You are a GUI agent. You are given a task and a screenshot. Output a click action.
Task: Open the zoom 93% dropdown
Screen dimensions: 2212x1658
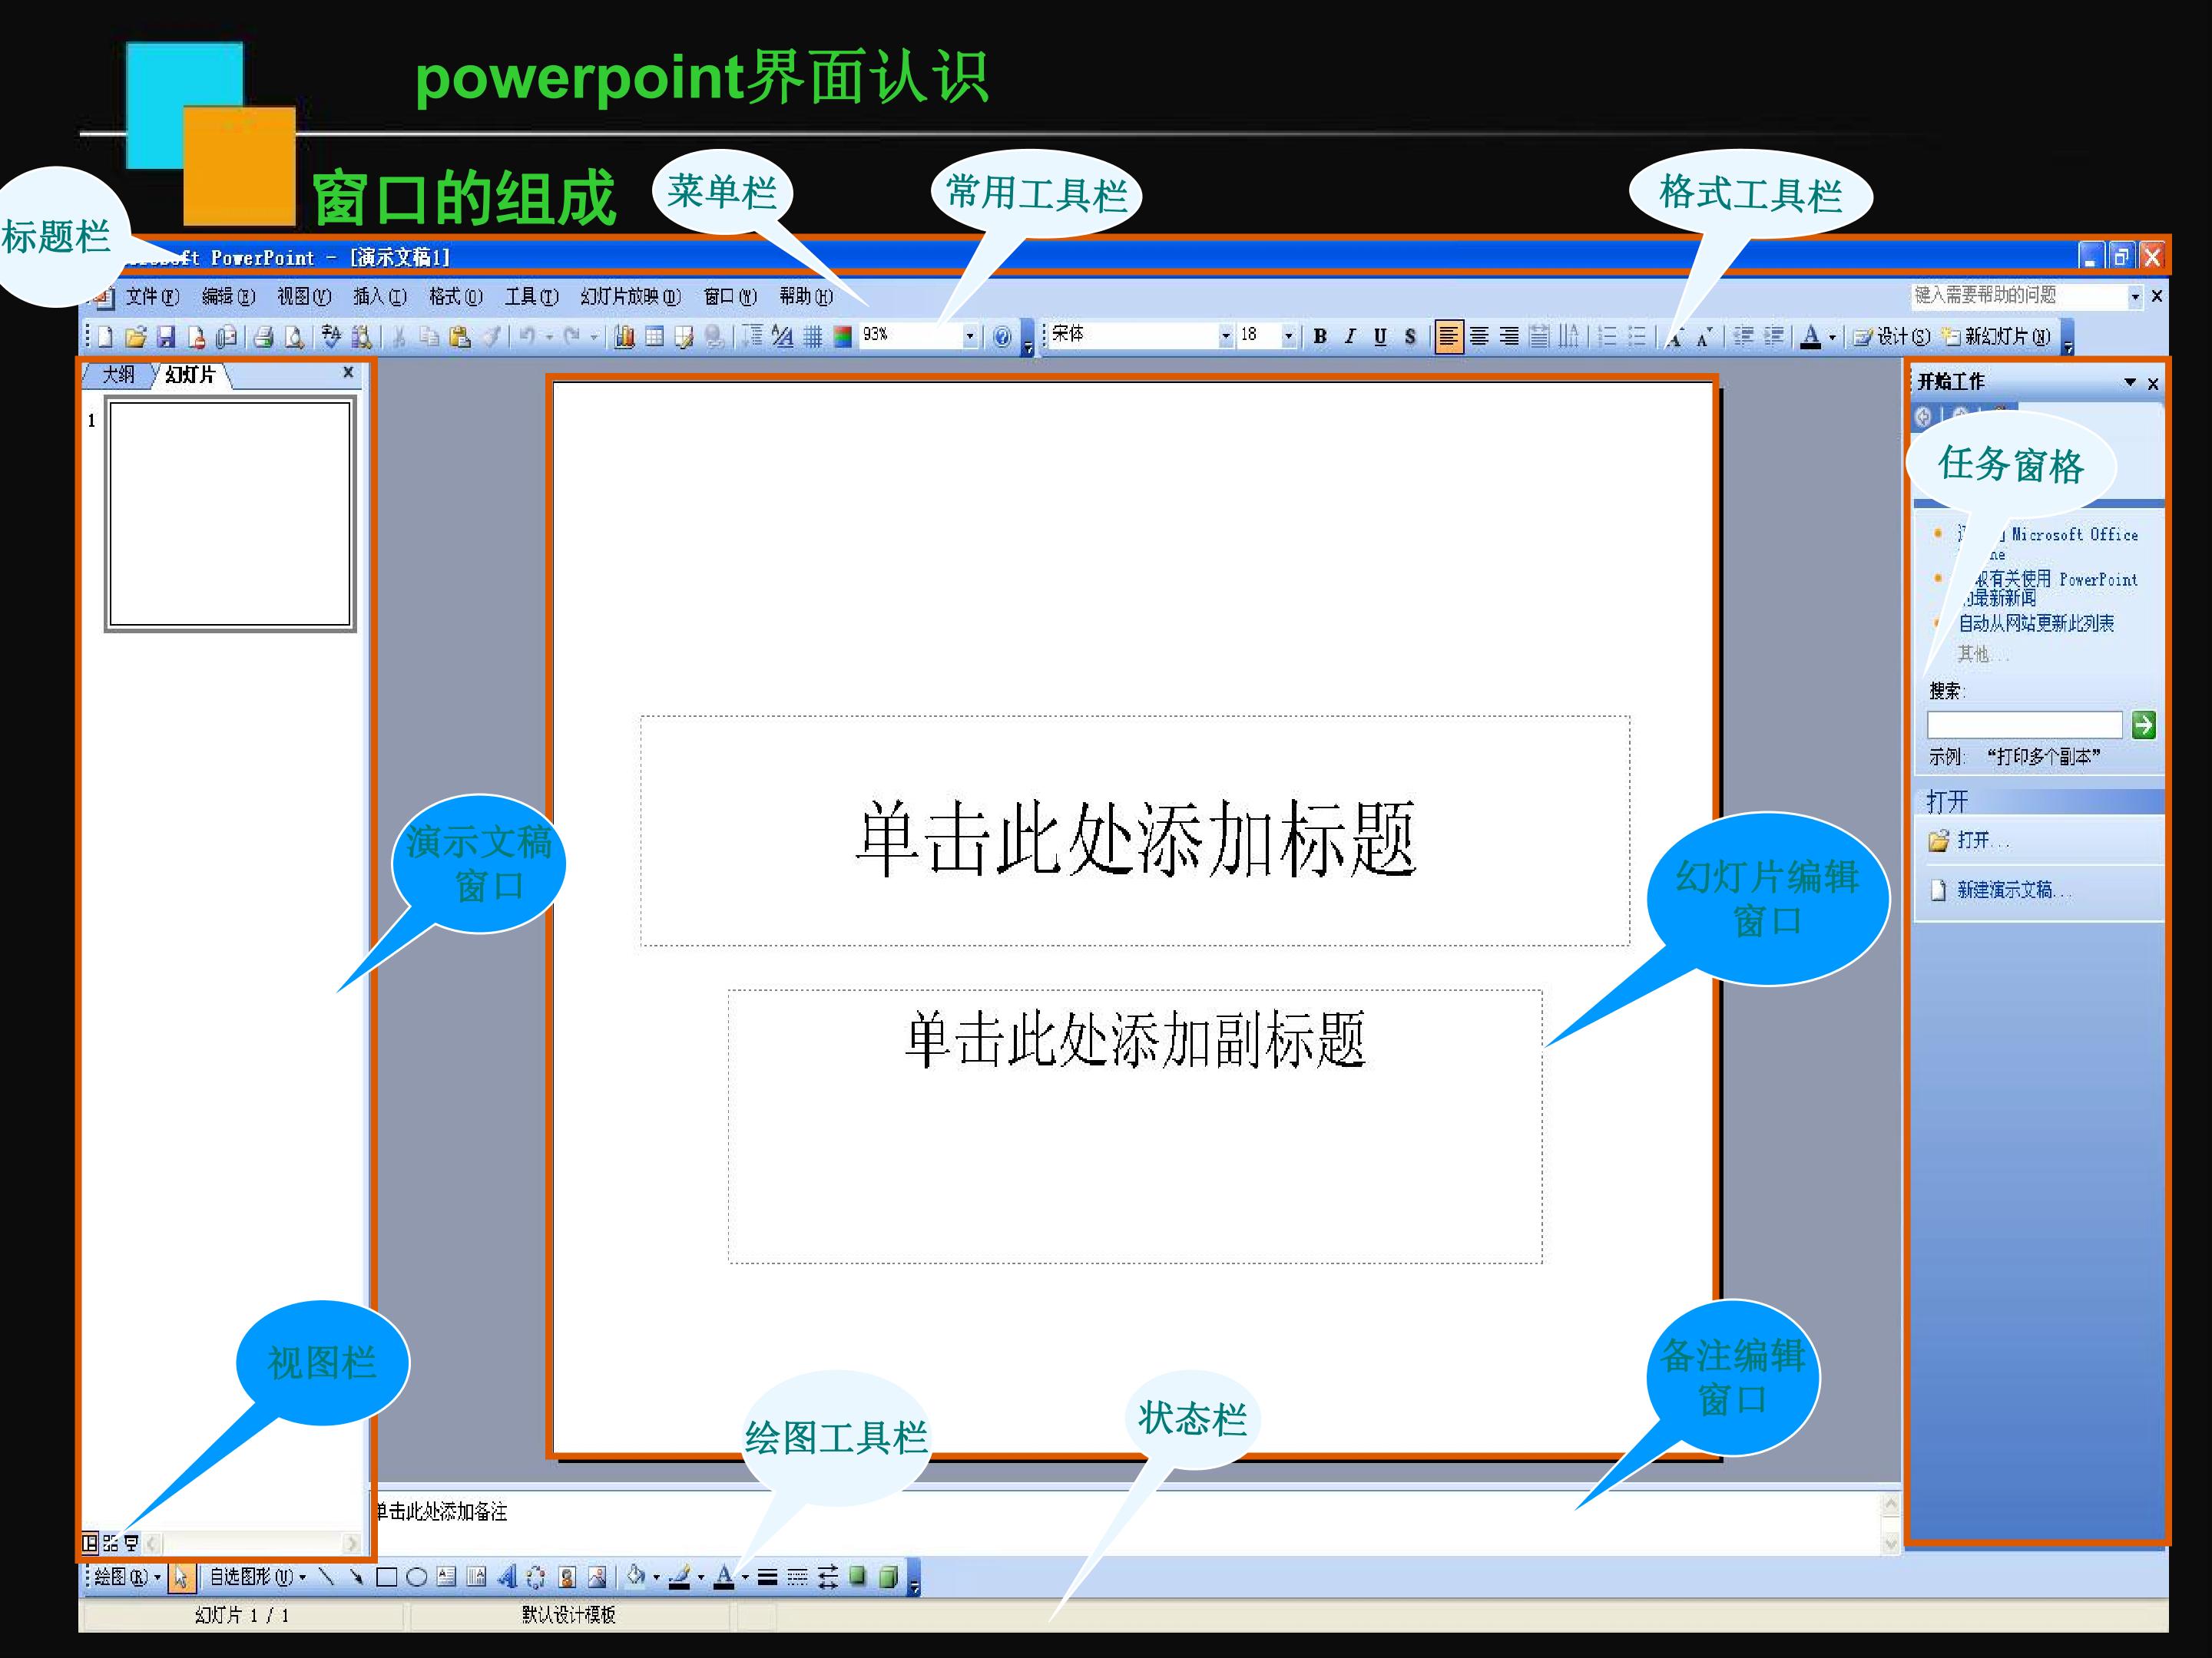point(969,337)
